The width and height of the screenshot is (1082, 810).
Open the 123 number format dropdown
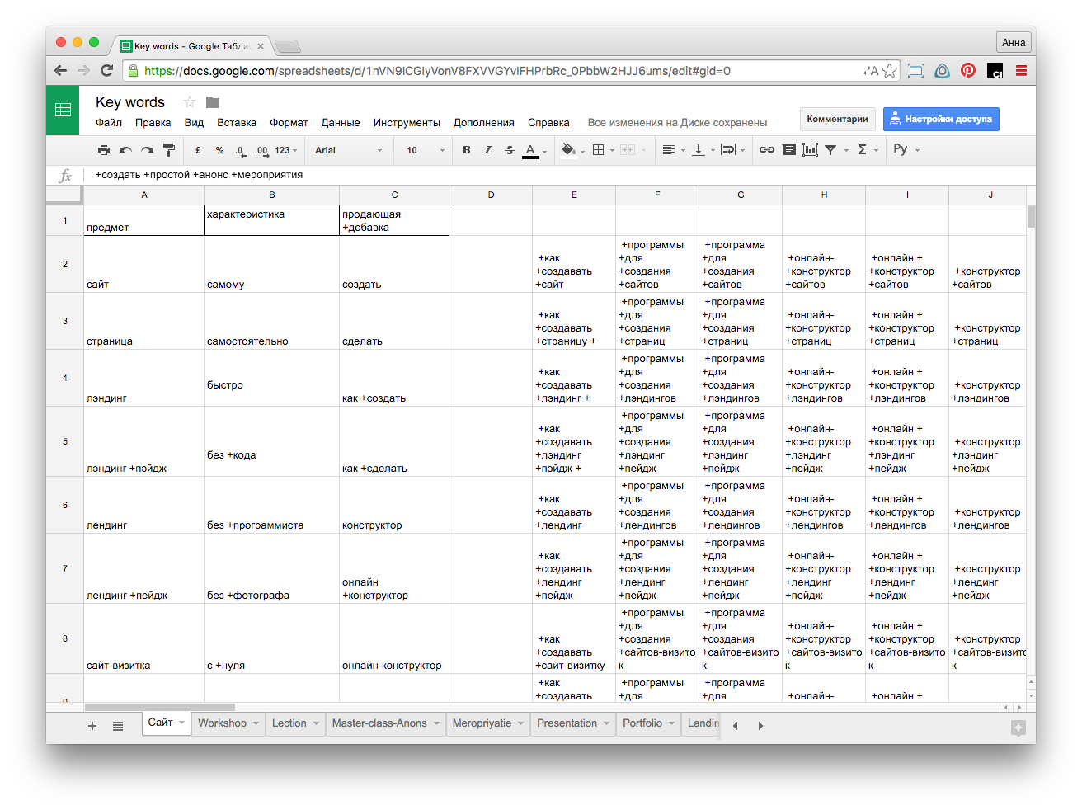pos(285,150)
